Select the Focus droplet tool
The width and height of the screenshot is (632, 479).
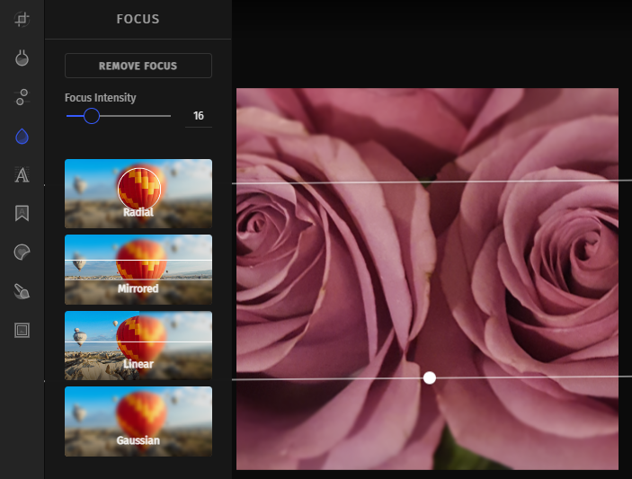[x=22, y=137]
